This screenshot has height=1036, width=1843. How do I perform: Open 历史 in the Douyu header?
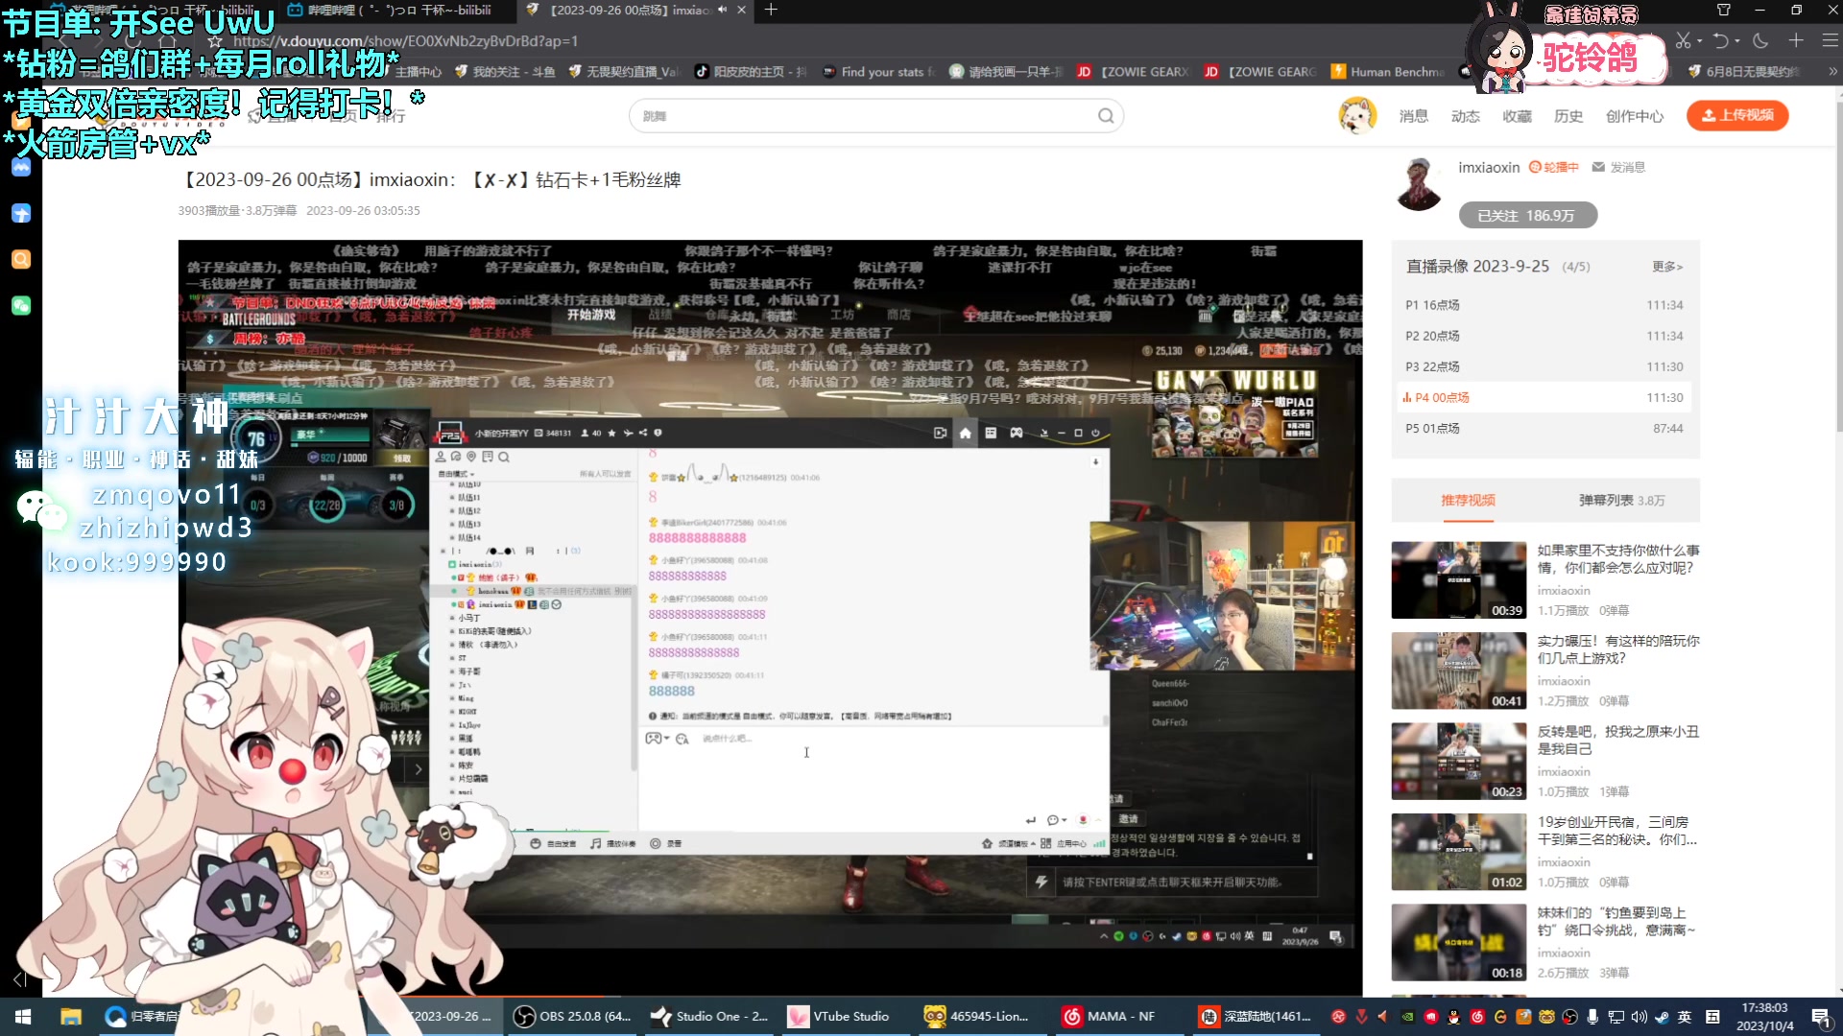pyautogui.click(x=1568, y=116)
